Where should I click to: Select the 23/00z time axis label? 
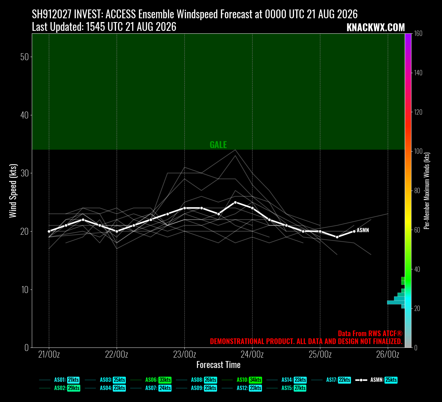point(184,354)
